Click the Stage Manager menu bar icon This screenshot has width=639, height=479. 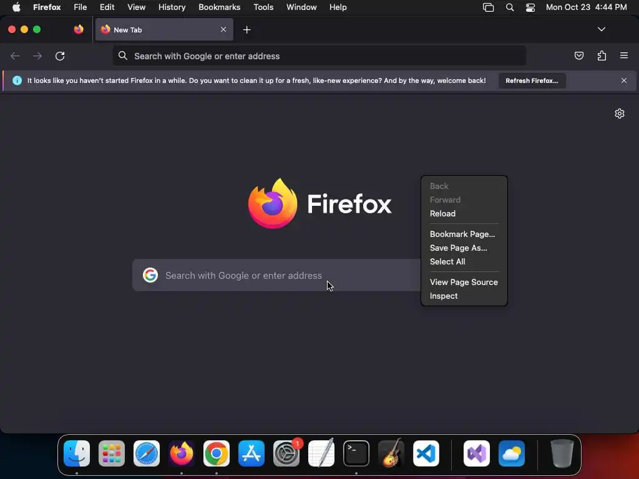click(488, 7)
